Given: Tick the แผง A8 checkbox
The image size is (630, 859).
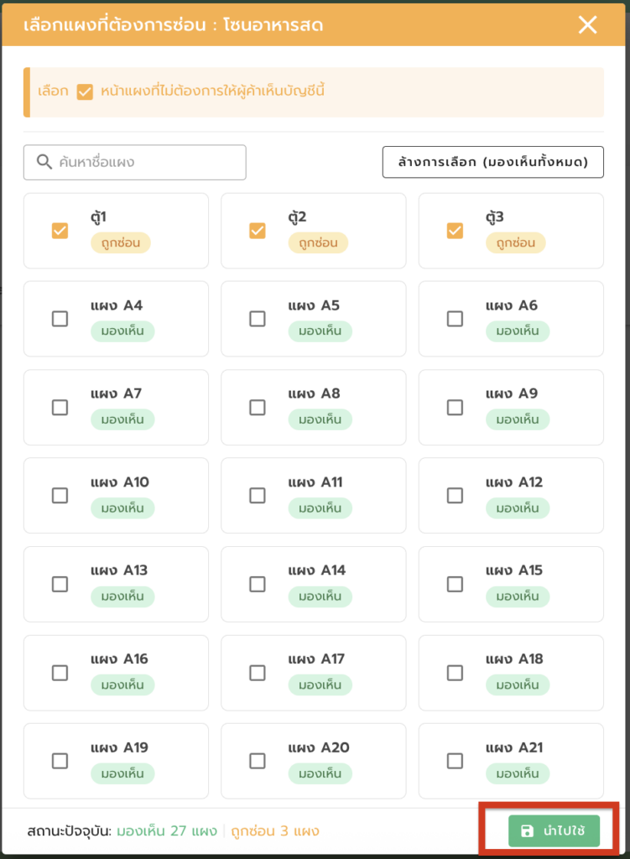Looking at the screenshot, I should (258, 408).
